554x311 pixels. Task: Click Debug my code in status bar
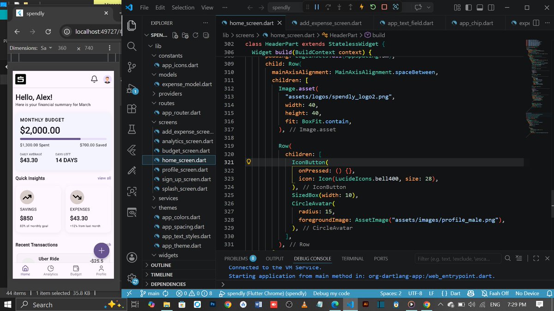[x=331, y=293]
